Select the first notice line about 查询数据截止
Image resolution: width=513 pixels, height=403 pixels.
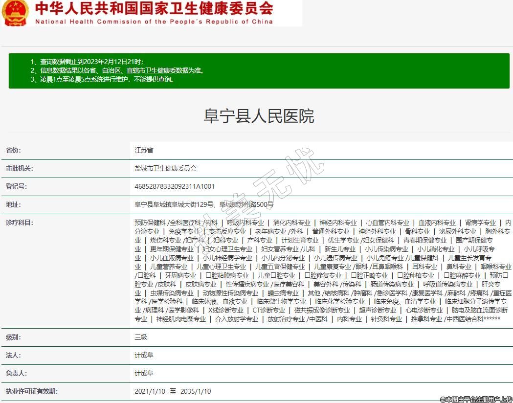click(87, 62)
